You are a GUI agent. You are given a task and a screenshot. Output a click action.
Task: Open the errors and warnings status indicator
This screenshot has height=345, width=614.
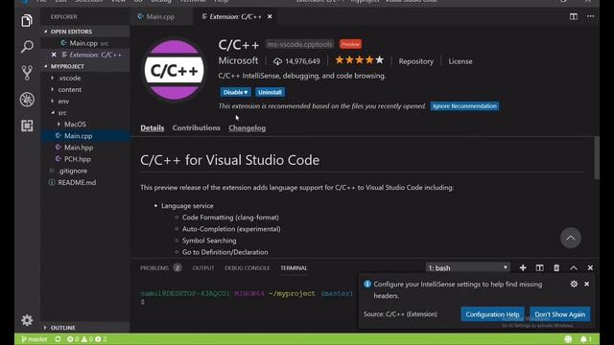(x=86, y=339)
